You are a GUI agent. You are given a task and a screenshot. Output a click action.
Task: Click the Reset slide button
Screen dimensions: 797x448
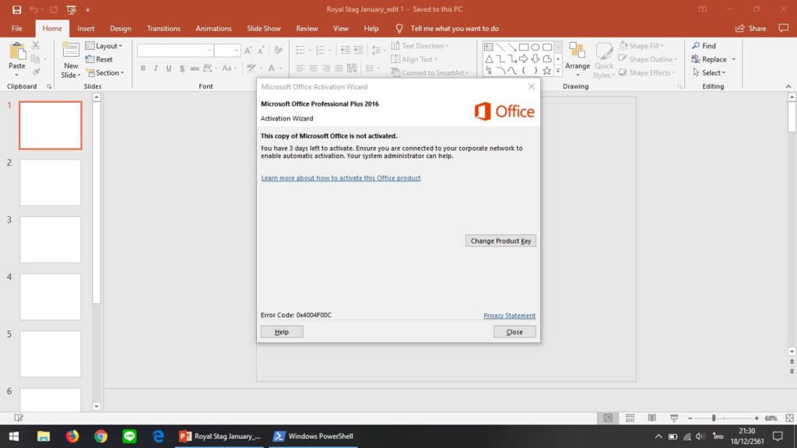pos(99,59)
